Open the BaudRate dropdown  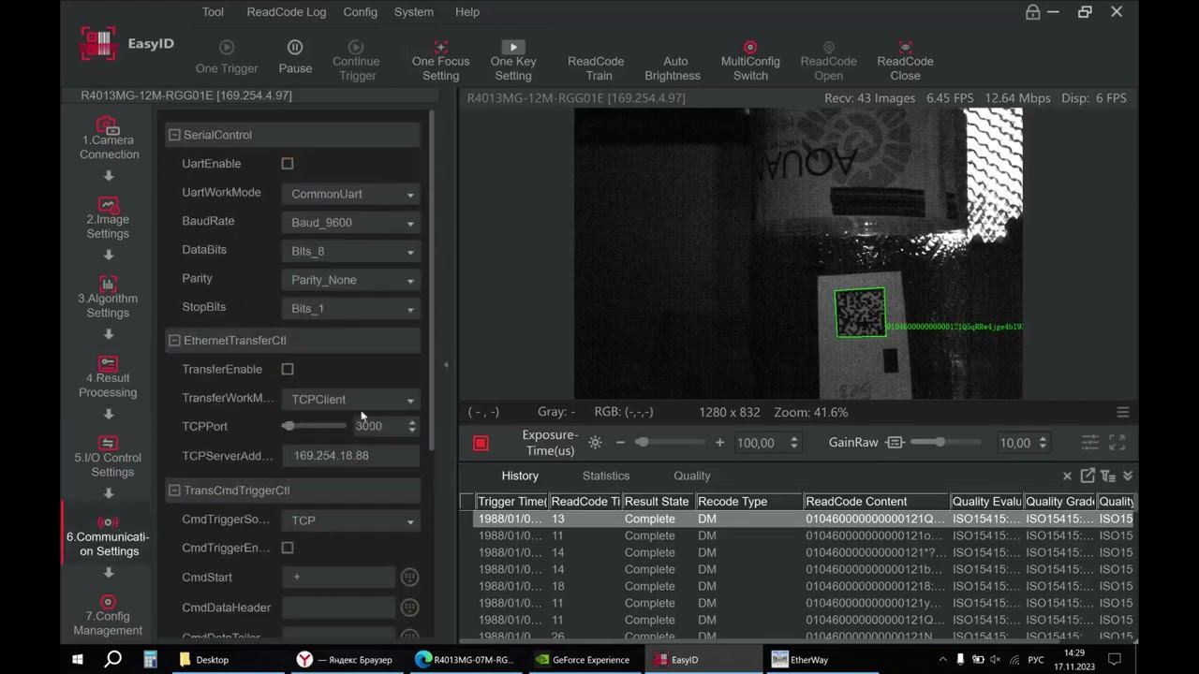pyautogui.click(x=350, y=223)
